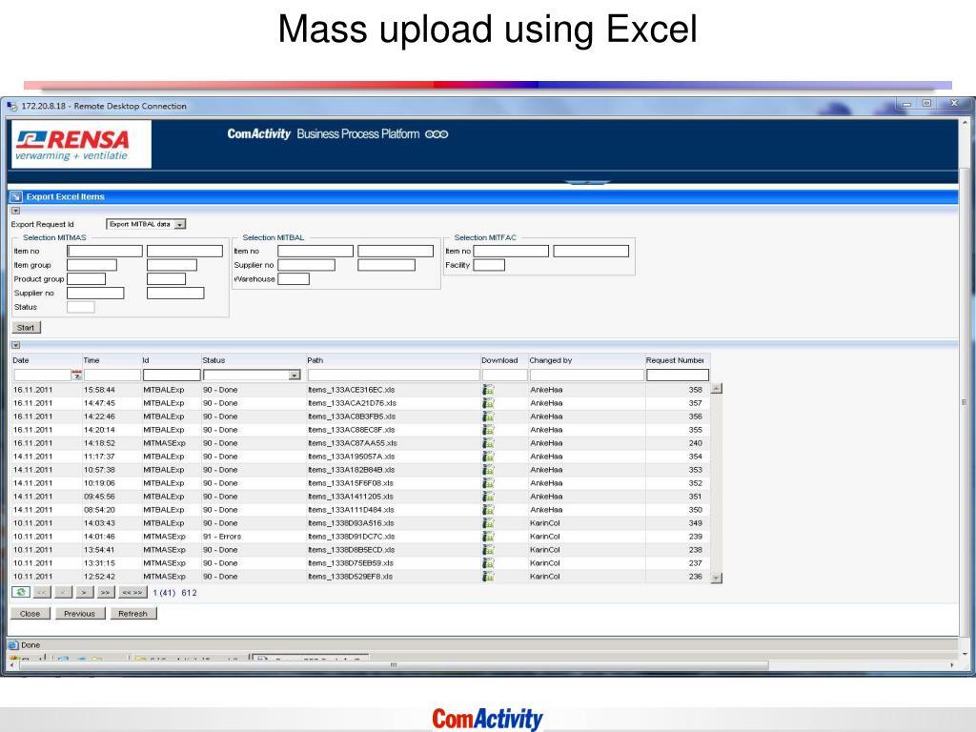Click download icon for Items_133ACE316EC.xls
This screenshot has height=732, width=976.
tap(489, 390)
